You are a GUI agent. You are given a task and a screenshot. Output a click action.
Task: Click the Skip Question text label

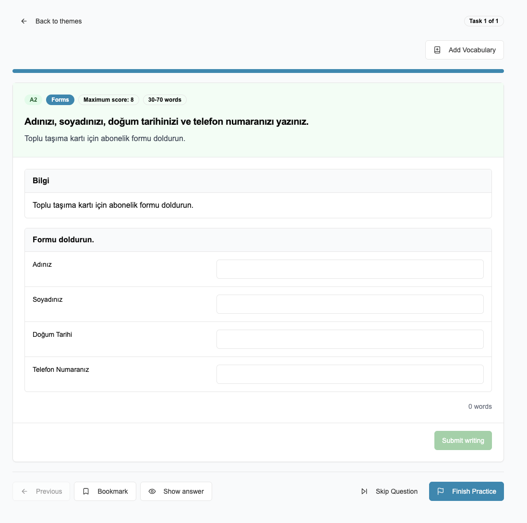(396, 491)
